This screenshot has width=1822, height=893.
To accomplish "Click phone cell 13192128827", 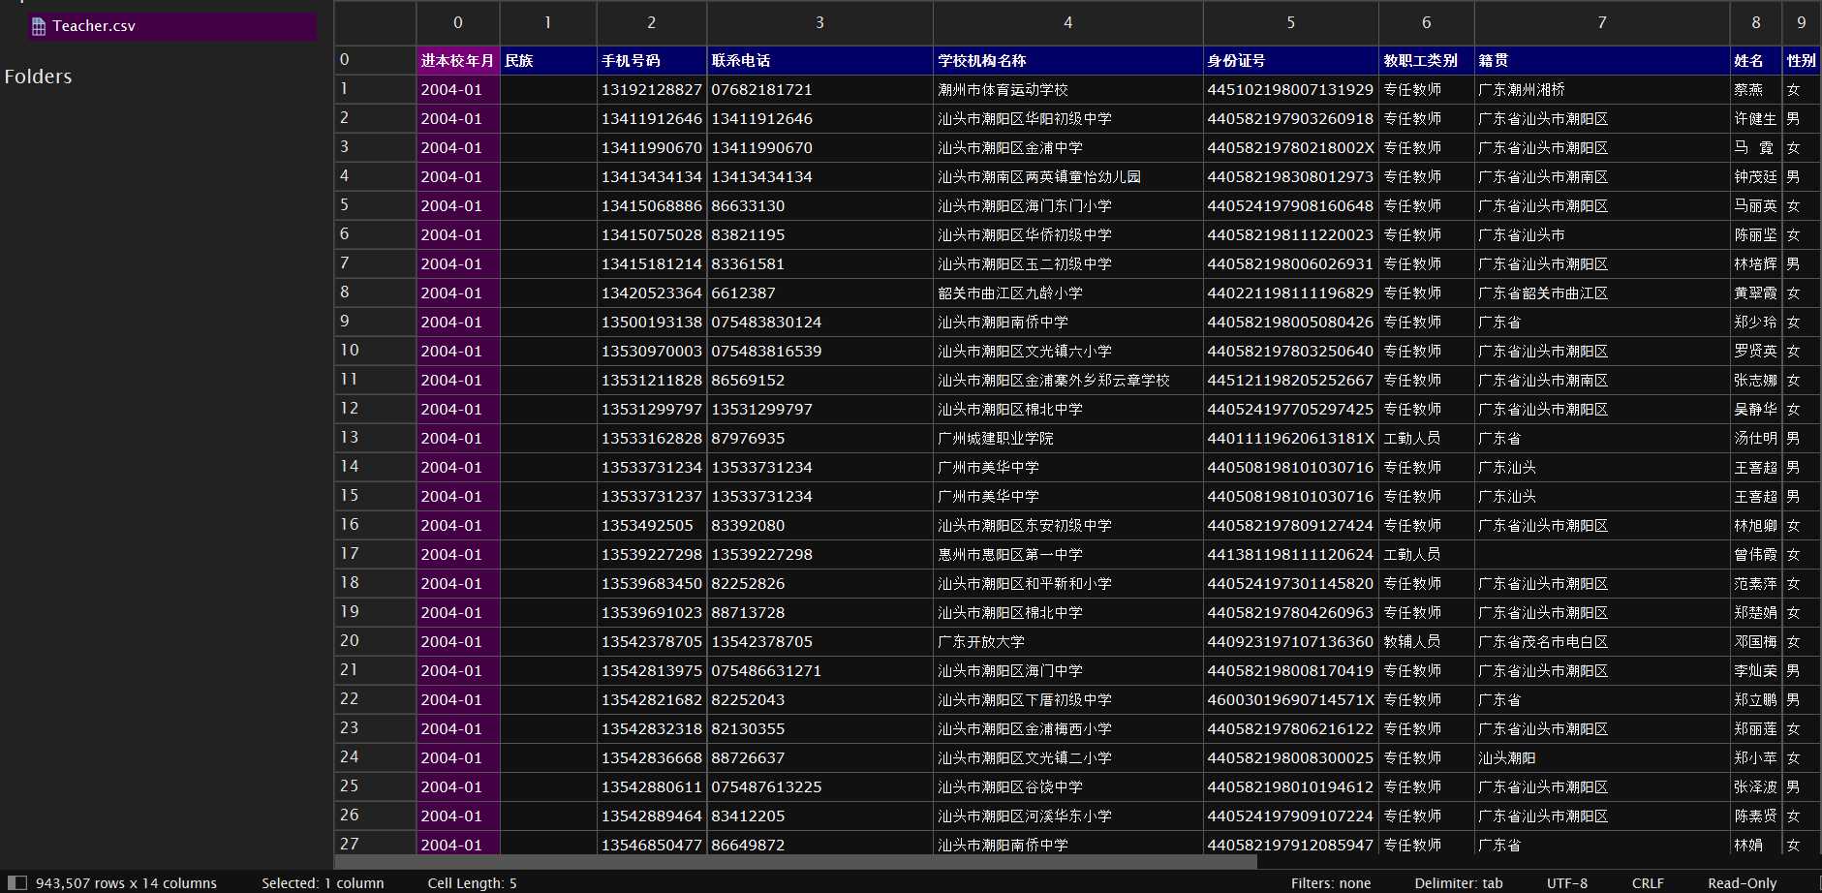I will tap(652, 89).
